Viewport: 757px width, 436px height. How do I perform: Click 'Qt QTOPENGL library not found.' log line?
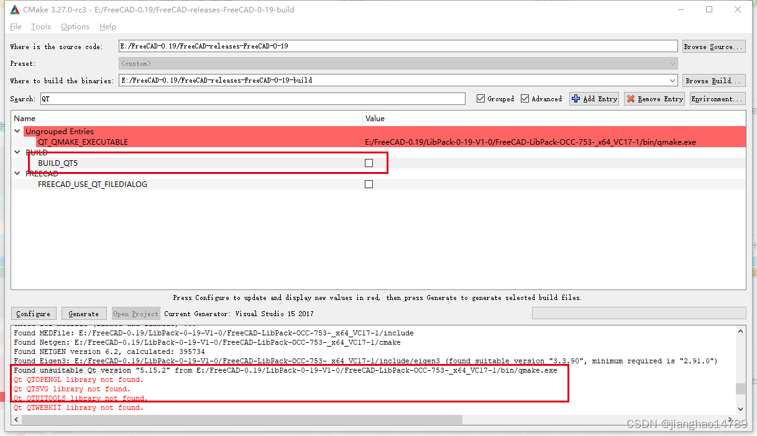click(x=78, y=379)
